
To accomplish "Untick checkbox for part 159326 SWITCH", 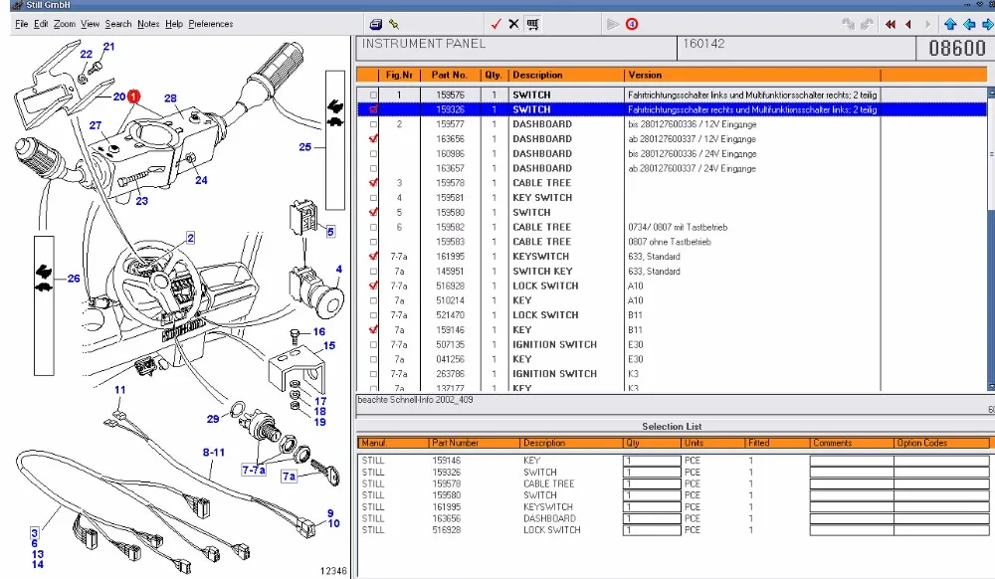I will click(x=373, y=109).
